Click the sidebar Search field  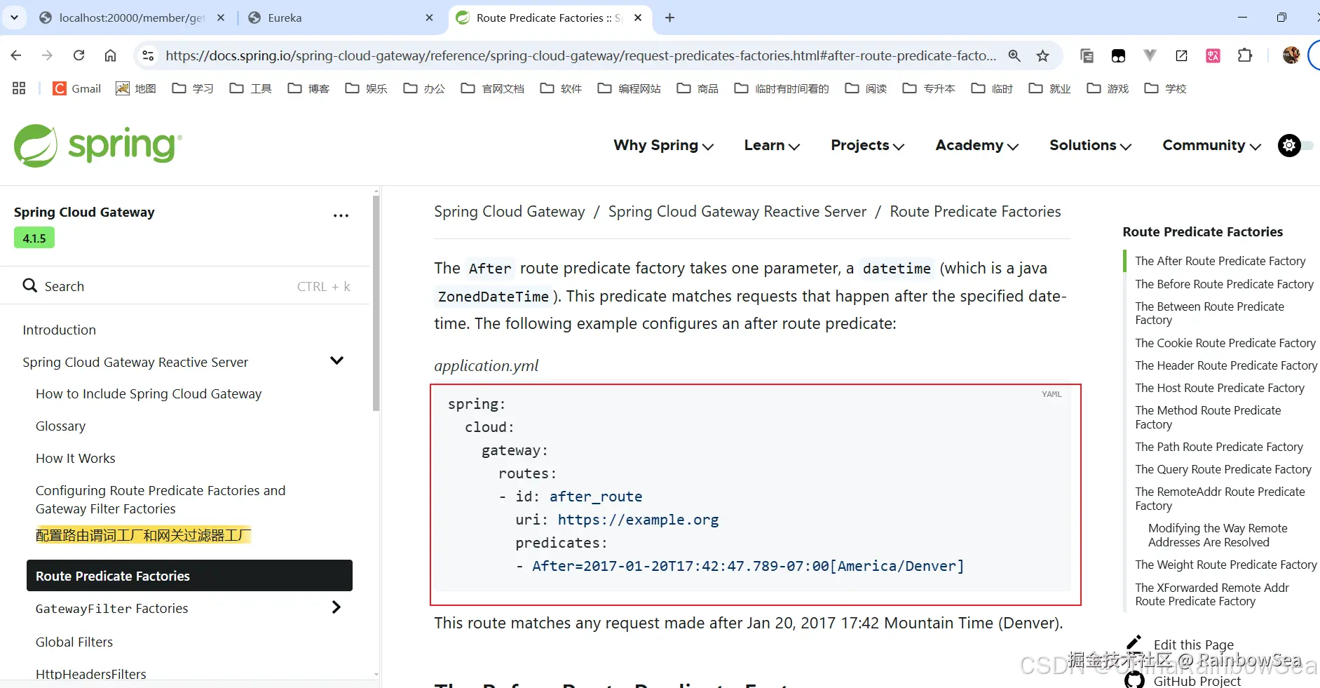click(x=186, y=286)
